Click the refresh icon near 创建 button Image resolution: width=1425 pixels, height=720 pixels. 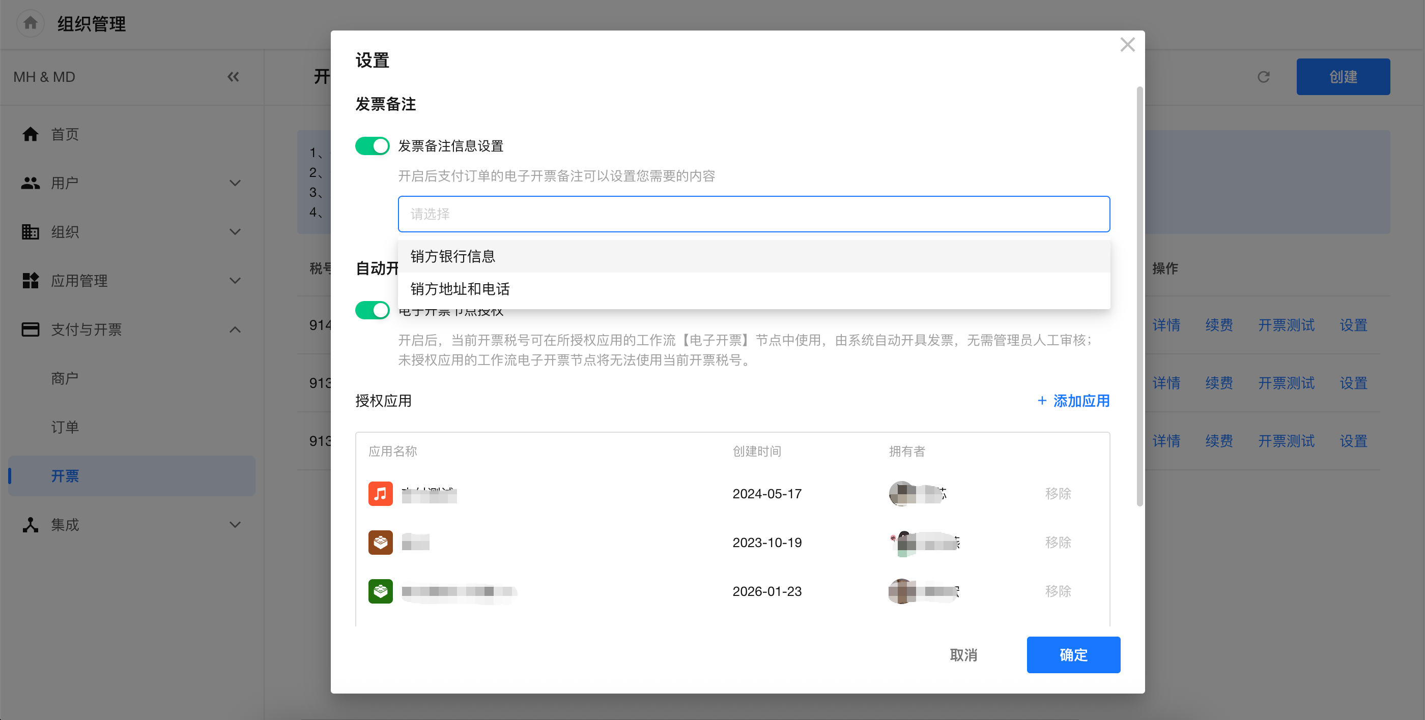pyautogui.click(x=1263, y=77)
